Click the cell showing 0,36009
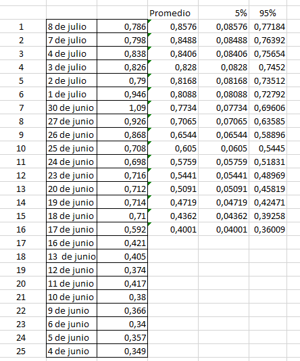300x361 pixels. click(268, 229)
